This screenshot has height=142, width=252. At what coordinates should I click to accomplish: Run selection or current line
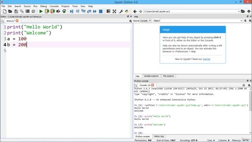coord(58,11)
